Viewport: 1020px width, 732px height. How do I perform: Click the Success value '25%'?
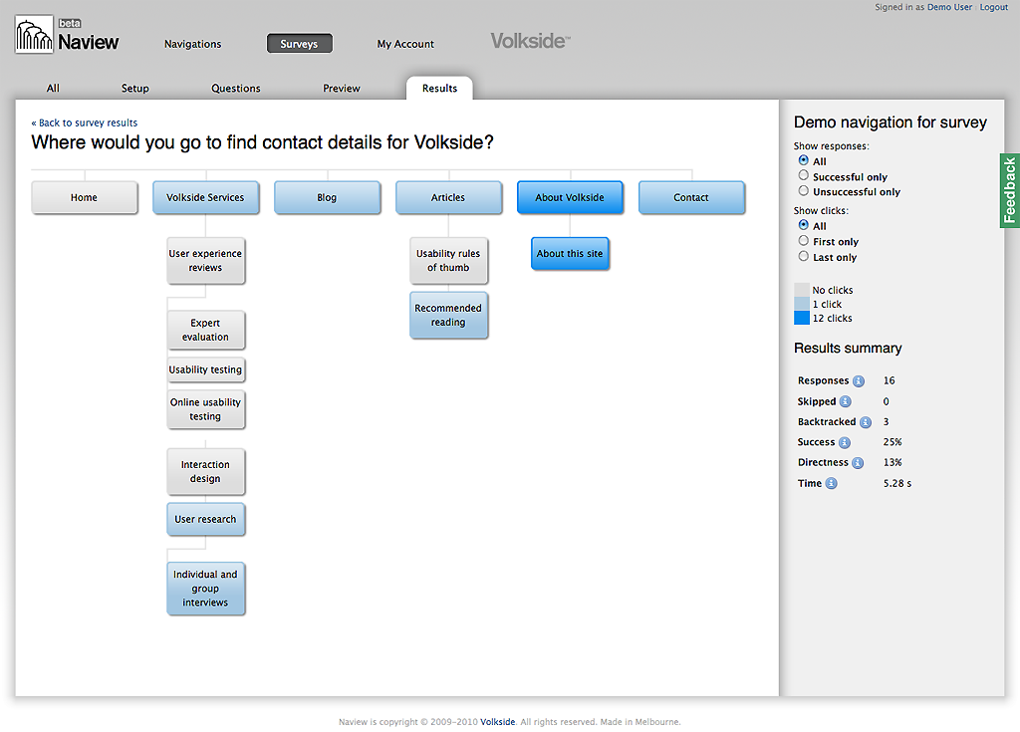click(892, 442)
